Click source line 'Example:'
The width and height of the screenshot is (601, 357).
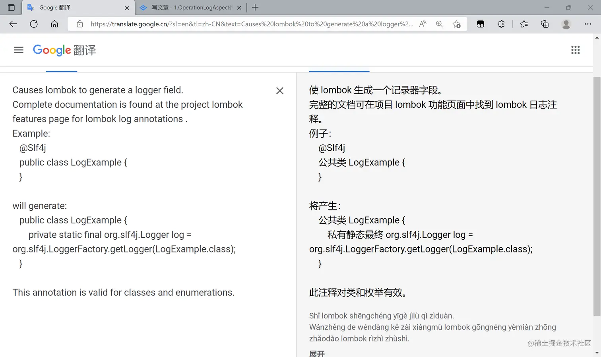coord(31,134)
